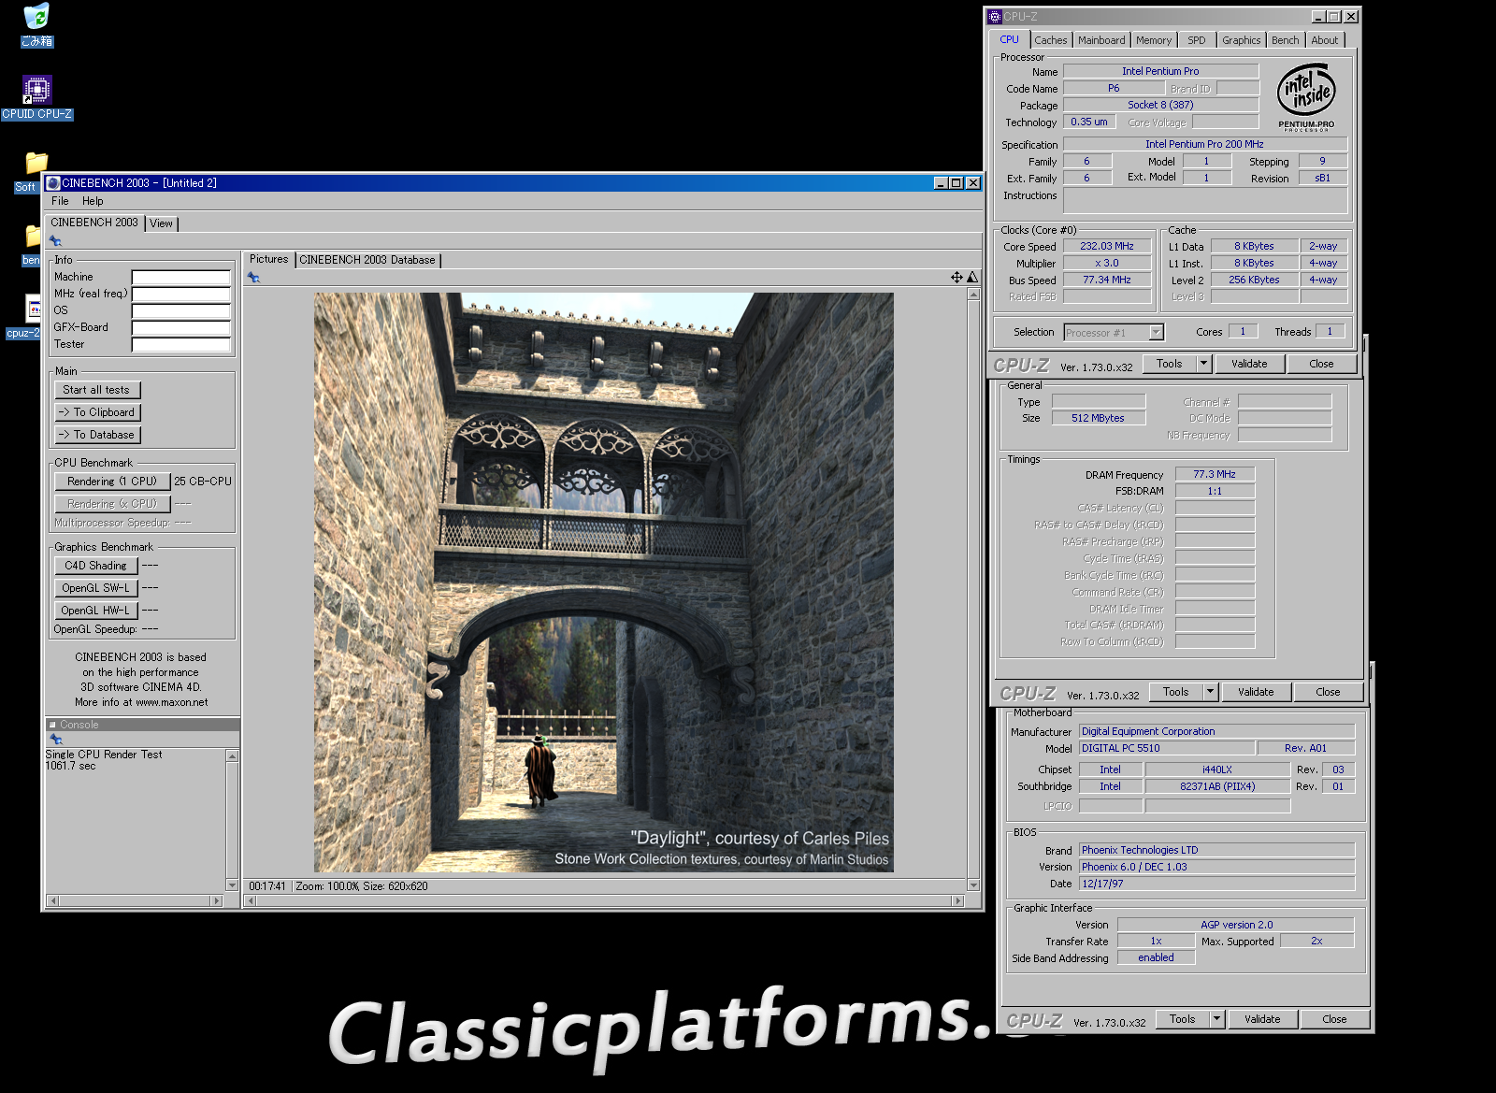Expand the Processor #1 selection dropdown

(x=1157, y=332)
